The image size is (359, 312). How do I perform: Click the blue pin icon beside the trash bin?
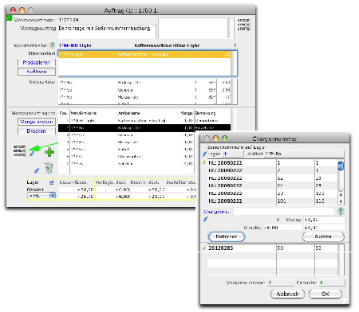pos(37,170)
